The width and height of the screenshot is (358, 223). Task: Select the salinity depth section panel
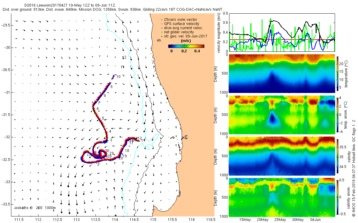pos(282,156)
